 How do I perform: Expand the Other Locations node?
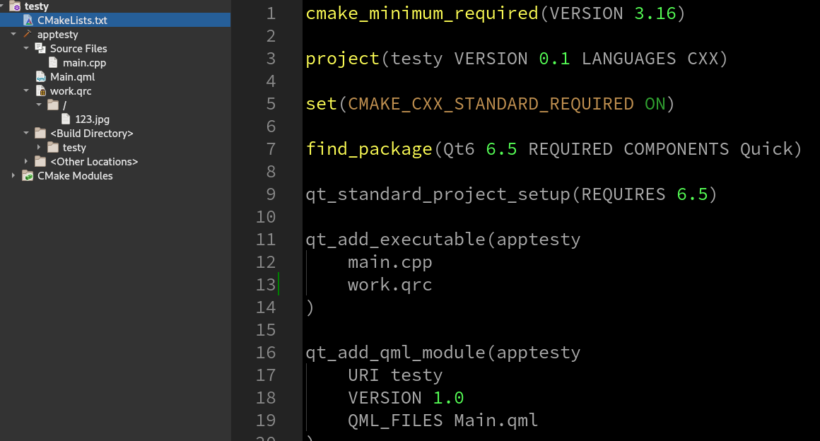26,162
